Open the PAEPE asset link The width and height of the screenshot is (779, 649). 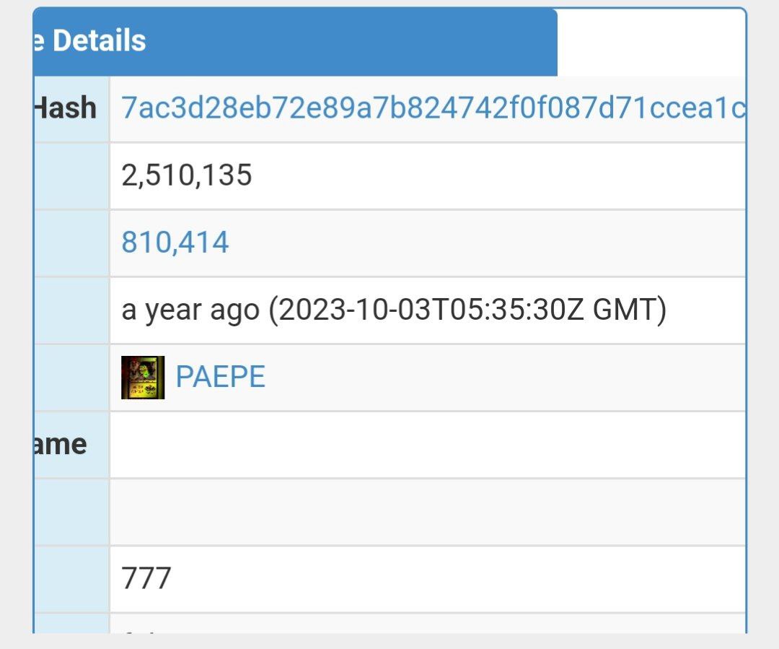(220, 376)
